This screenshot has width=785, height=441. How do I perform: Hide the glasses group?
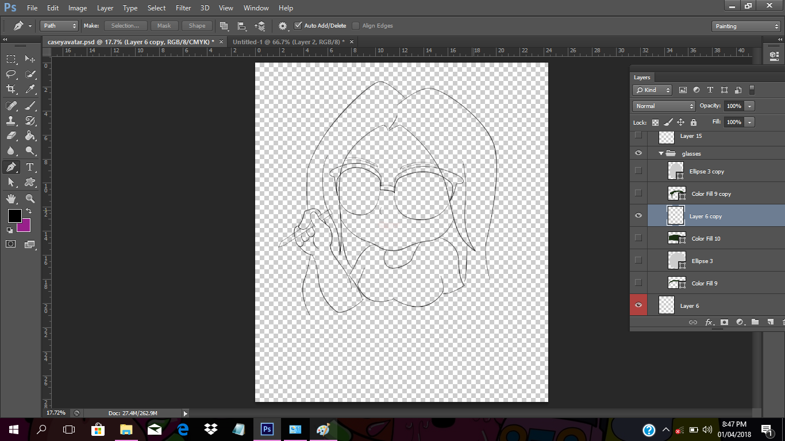tap(638, 153)
